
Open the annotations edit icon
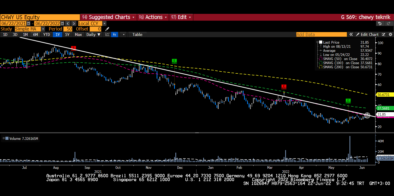coord(383,35)
